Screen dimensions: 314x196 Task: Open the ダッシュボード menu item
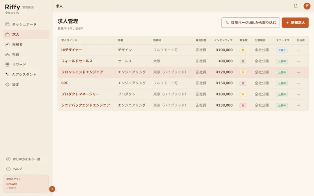click(26, 24)
